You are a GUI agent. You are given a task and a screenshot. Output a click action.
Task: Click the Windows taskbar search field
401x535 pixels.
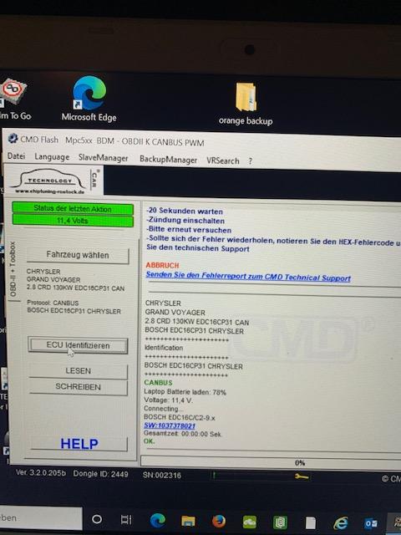coord(41,518)
